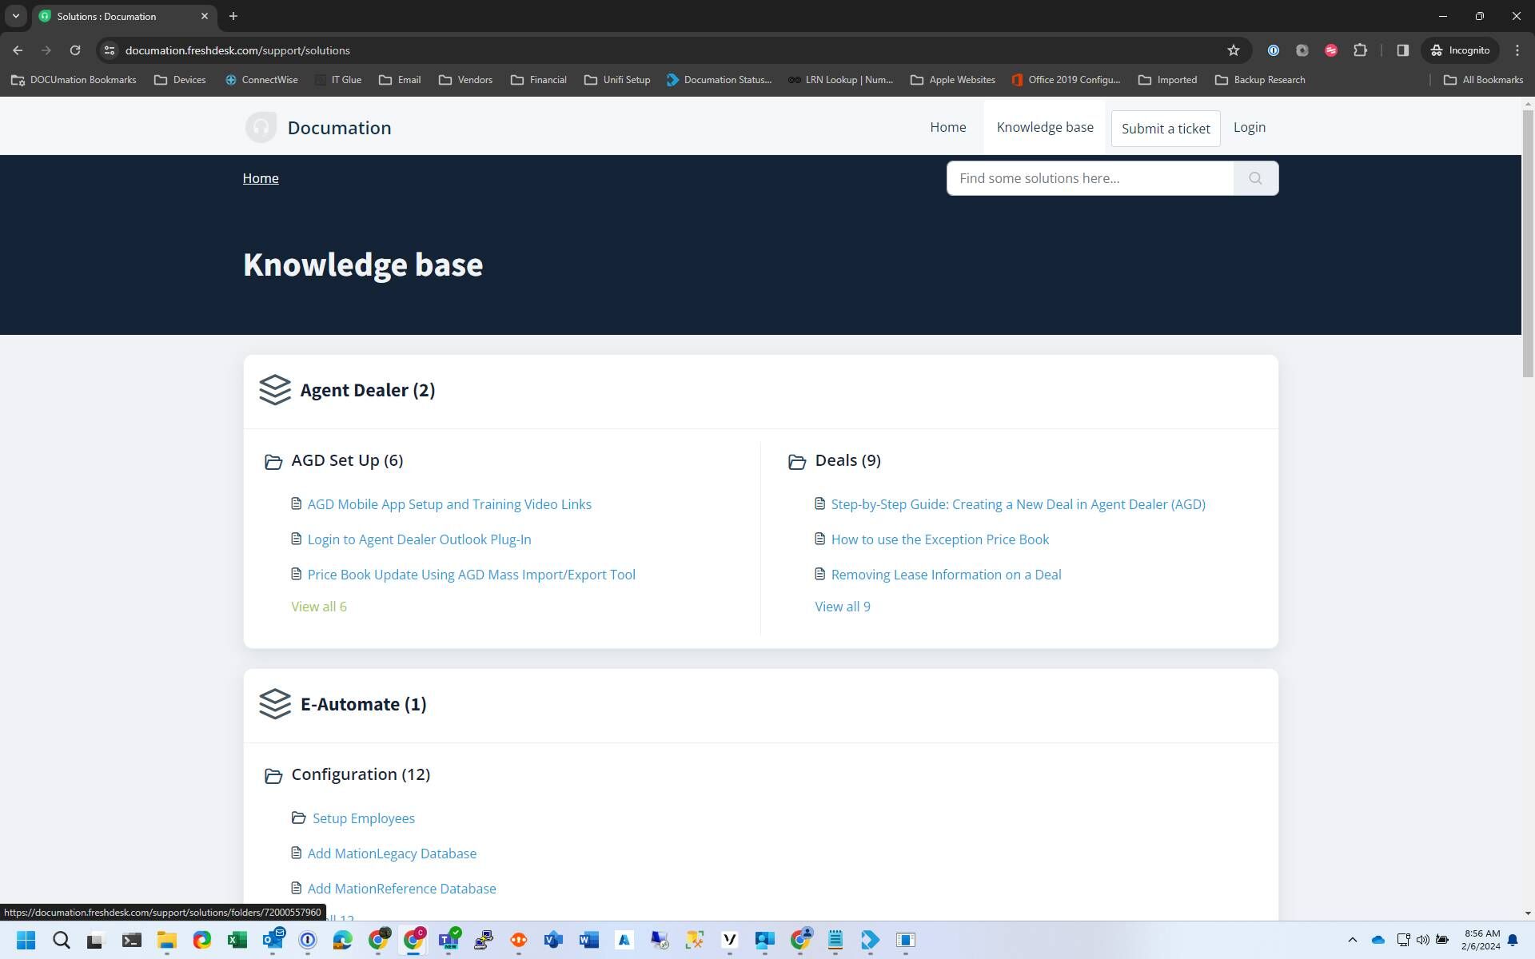Click the search magnifier button in the knowledge base

(1255, 178)
